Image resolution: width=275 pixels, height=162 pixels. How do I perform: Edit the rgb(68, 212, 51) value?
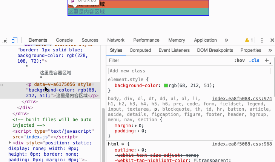coord(191,85)
